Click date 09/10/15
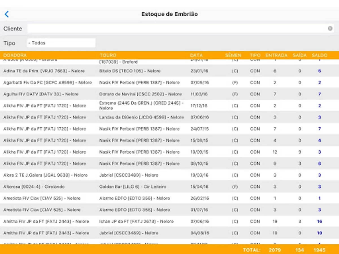 (x=199, y=163)
